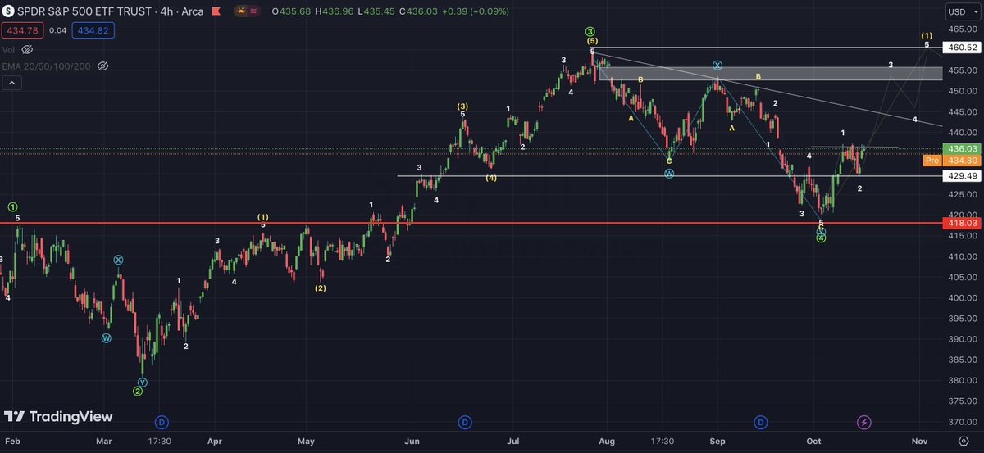This screenshot has width=984, height=453.
Task: Select the yellow C label at August low
Action: tap(669, 161)
